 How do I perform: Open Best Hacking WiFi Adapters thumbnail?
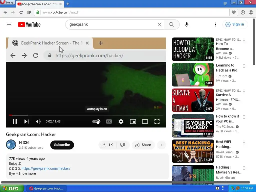[x=193, y=151]
